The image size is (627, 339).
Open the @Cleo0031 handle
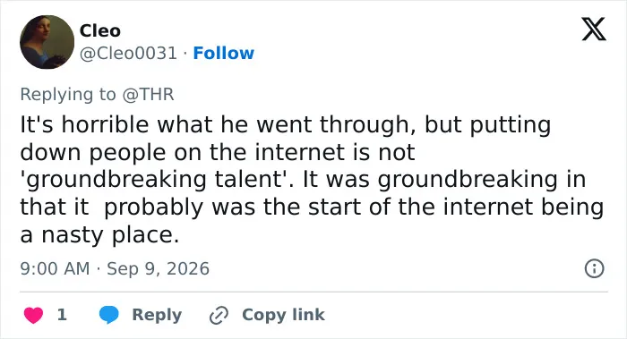pos(128,53)
